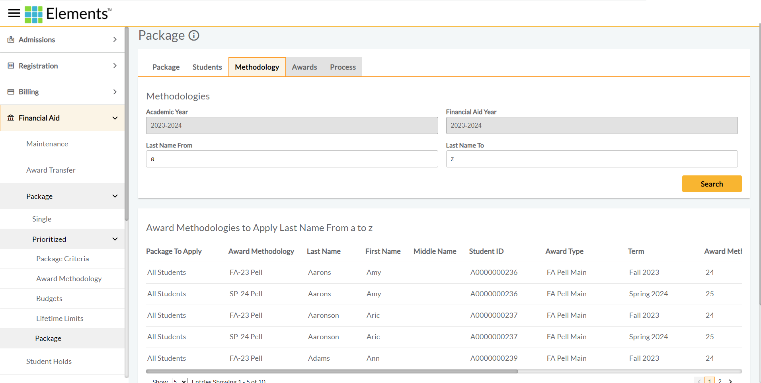Click the Prioritized submenu label
Screen dimensions: 761x383
pyautogui.click(x=49, y=239)
